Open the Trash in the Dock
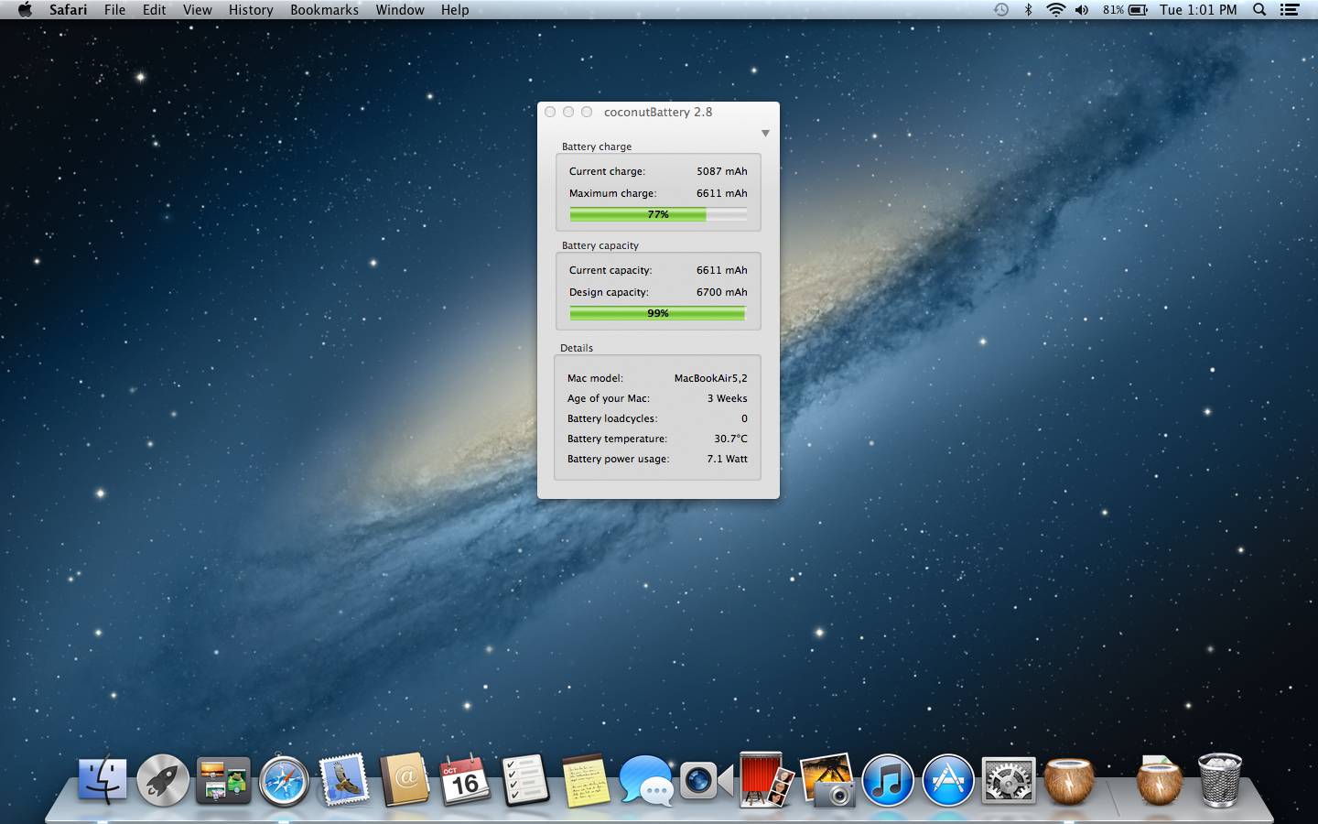The image size is (1318, 824). click(1220, 780)
